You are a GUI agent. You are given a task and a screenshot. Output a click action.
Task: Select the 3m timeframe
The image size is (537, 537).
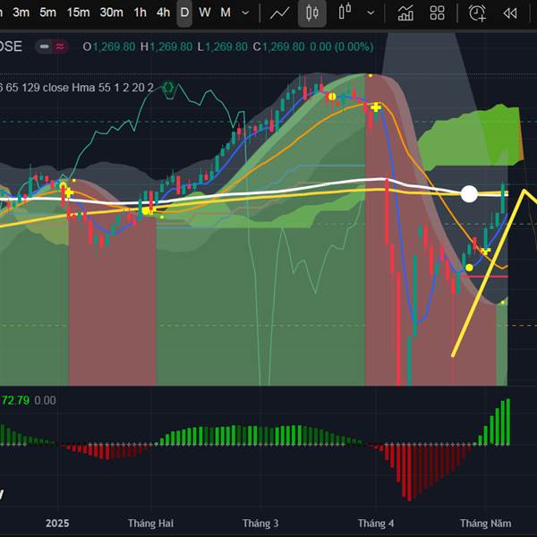tap(21, 13)
